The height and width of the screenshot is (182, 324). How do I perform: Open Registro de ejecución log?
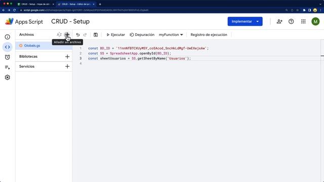point(209,35)
